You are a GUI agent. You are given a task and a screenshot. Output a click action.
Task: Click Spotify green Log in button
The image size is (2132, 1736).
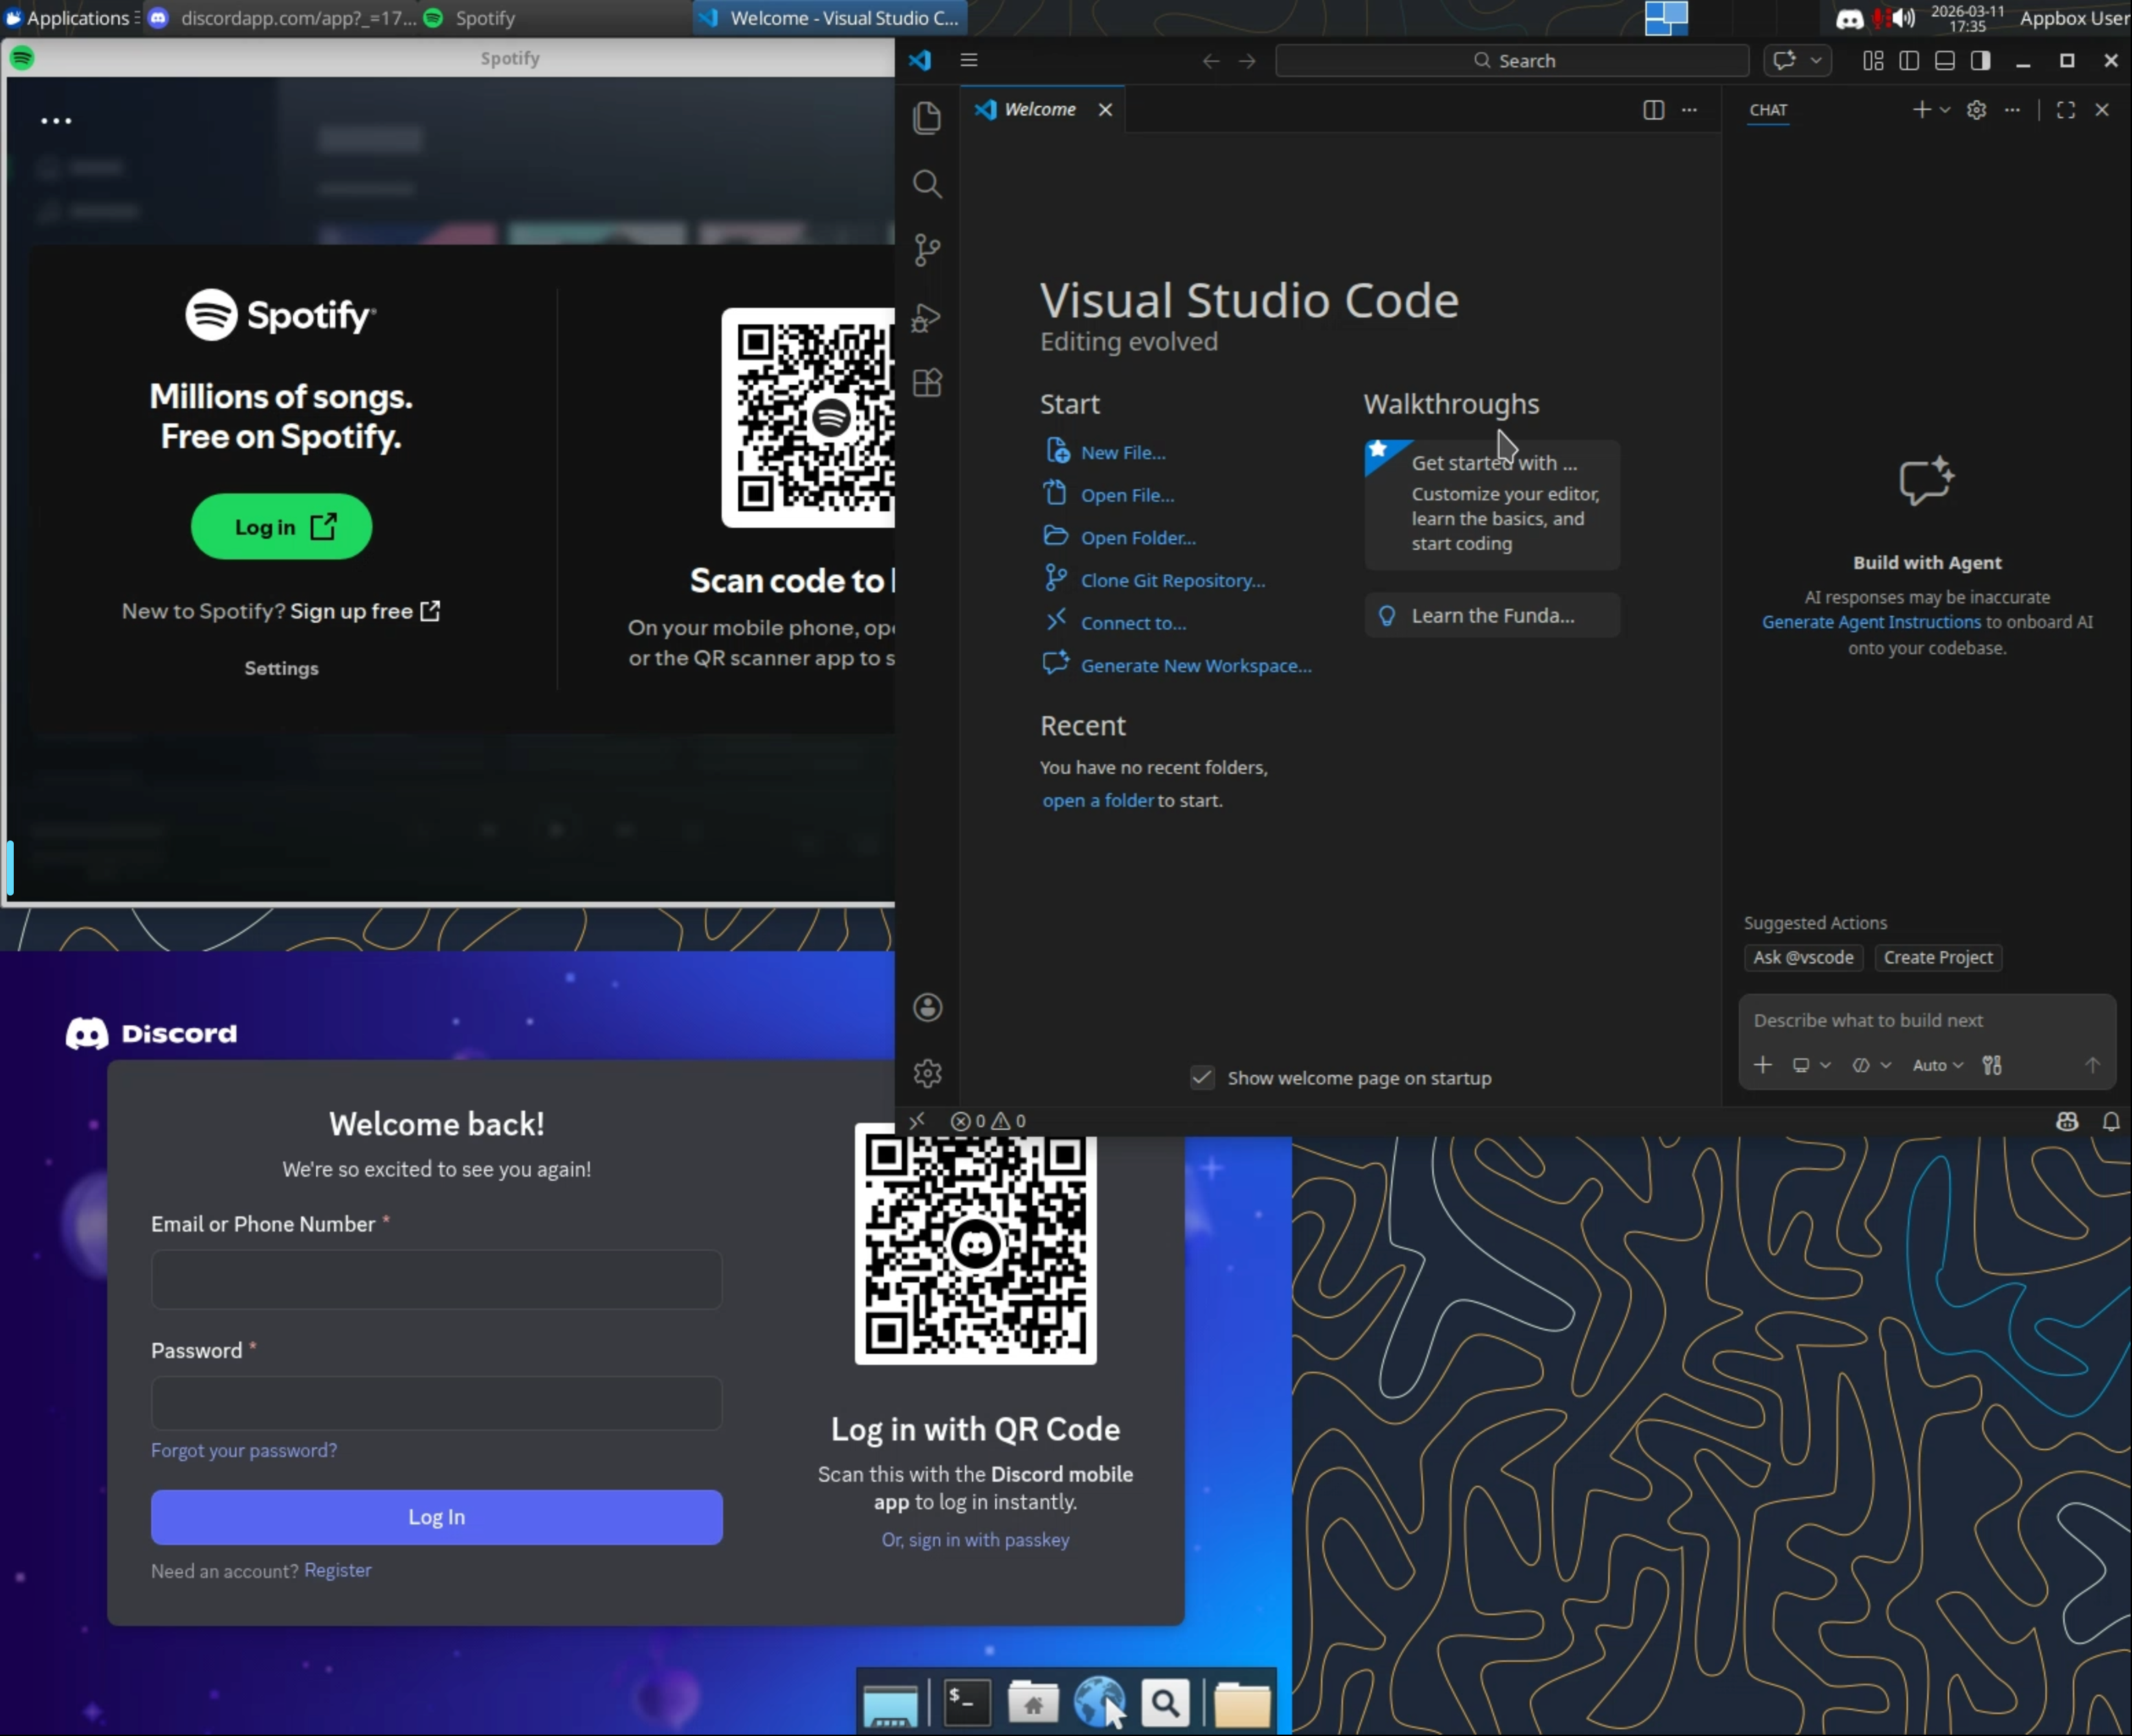(282, 527)
